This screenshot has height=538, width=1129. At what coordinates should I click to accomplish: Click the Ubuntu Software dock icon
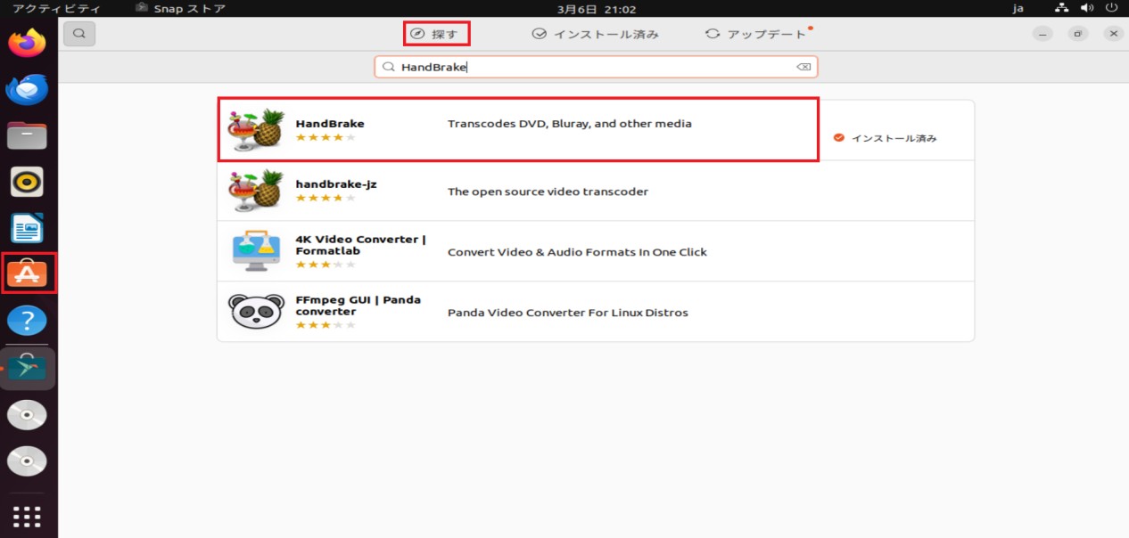27,273
